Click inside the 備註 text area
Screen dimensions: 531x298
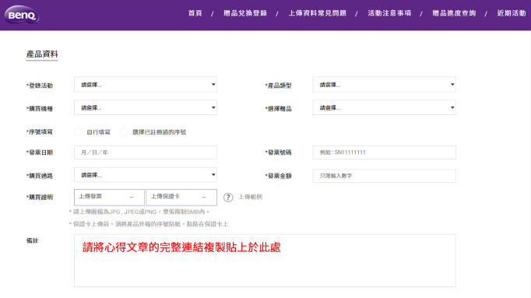pyautogui.click(x=265, y=261)
